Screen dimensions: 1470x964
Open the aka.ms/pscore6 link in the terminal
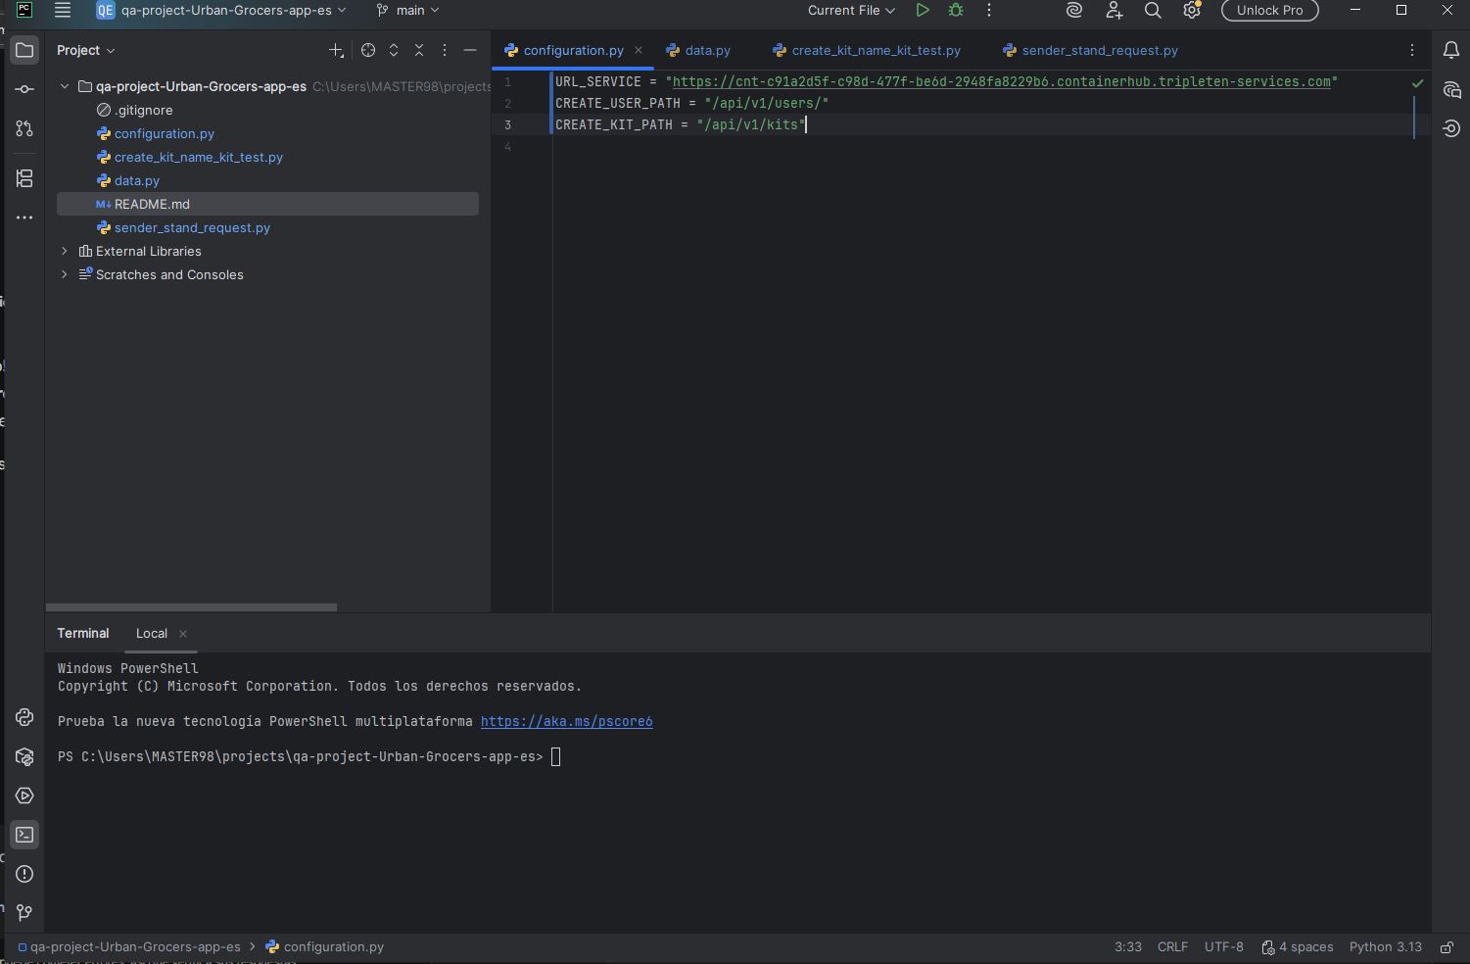(x=566, y=722)
